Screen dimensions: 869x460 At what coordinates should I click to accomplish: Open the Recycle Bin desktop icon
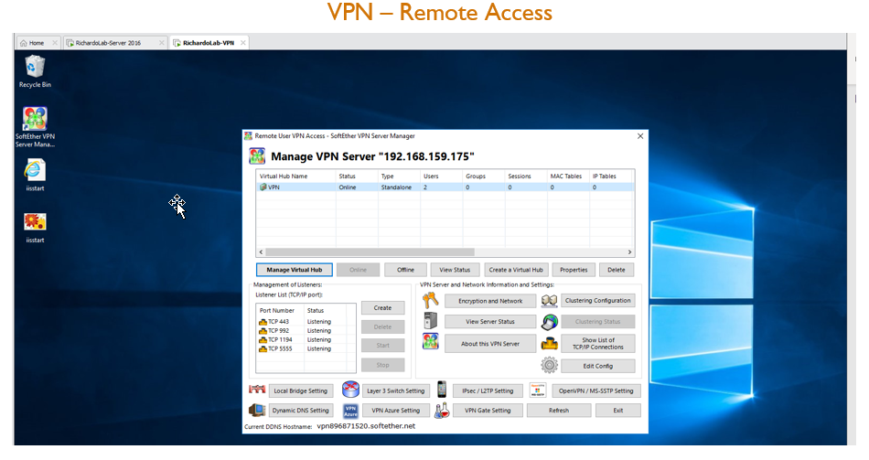35,72
